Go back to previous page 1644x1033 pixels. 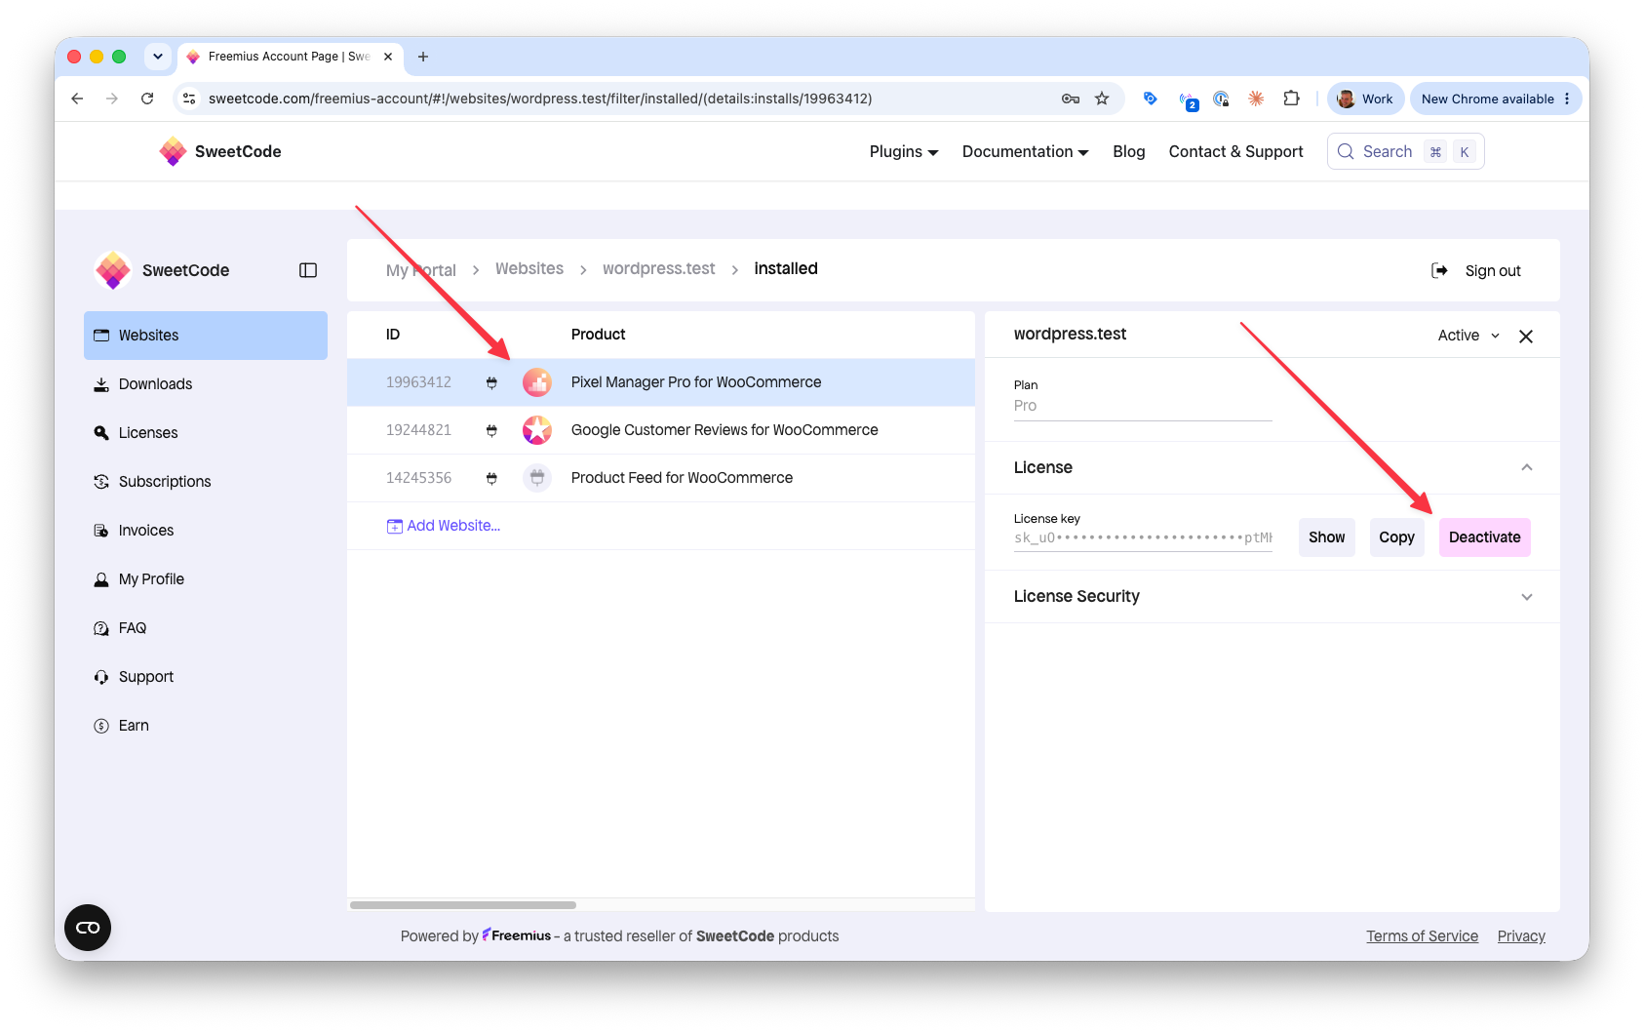(x=77, y=99)
